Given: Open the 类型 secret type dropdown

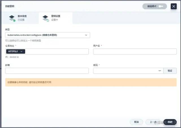Looking at the screenshot, I should pyautogui.click(x=48, y=35).
